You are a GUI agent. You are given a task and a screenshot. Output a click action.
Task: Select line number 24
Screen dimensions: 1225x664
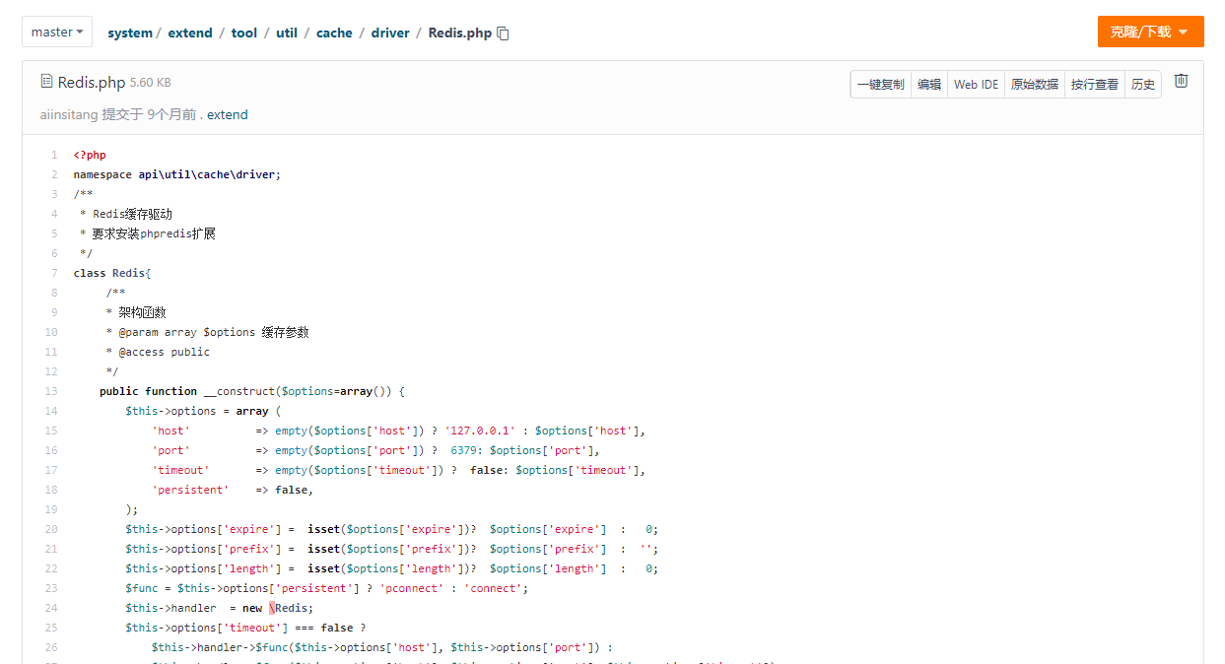[51, 608]
